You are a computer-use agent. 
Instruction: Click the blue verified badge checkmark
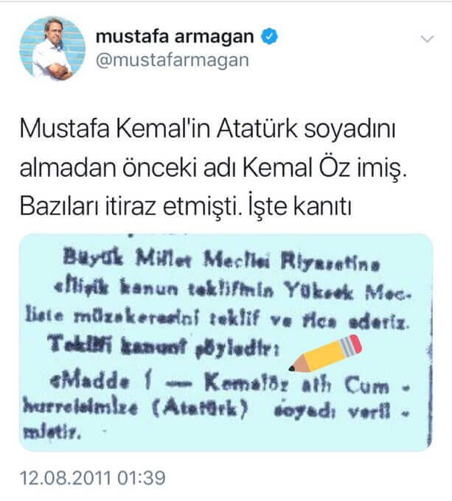coord(269,37)
